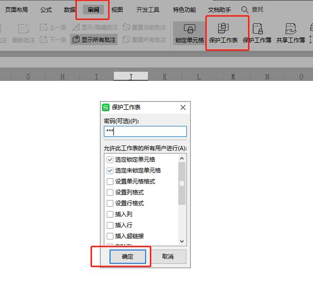This screenshot has width=313, height=289.
Task: Select the 审阅 tab
Action: pos(93,10)
